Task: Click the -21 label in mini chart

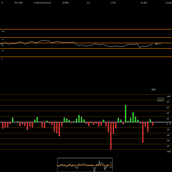Action: pyautogui.click(x=111, y=167)
